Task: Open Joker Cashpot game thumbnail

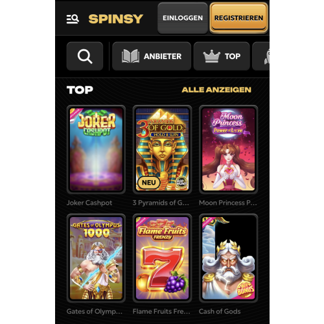Action: tap(96, 150)
